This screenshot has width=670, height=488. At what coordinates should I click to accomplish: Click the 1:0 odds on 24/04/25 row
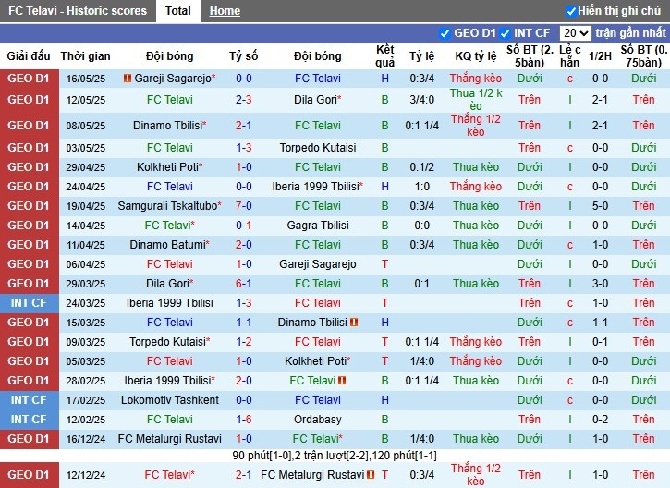(x=422, y=187)
